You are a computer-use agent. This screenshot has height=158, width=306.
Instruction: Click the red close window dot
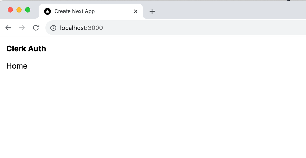point(10,9)
